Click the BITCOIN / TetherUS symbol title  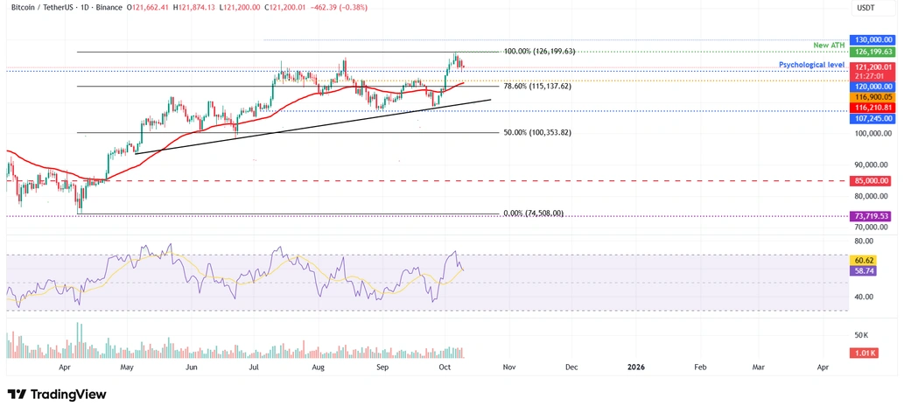(x=43, y=8)
